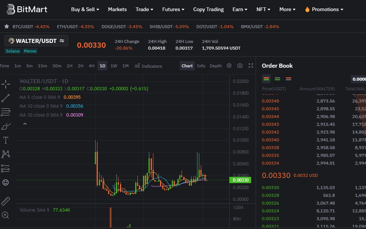Select the trend line drawing tool
The image size is (366, 229).
click(x=6, y=98)
